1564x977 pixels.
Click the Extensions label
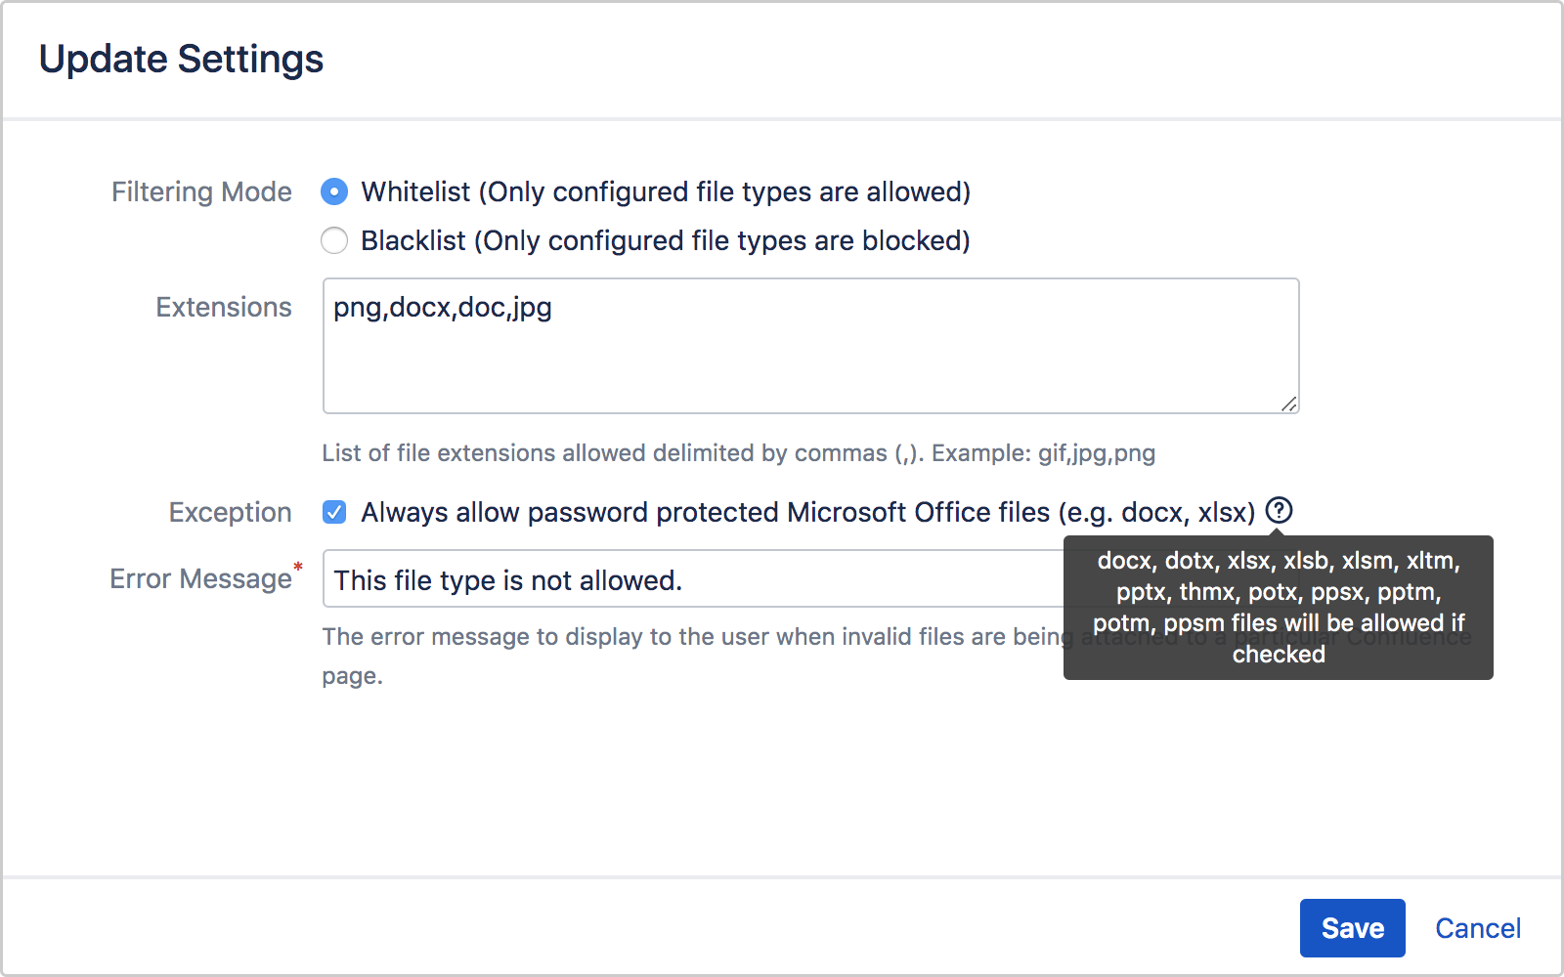tap(223, 307)
